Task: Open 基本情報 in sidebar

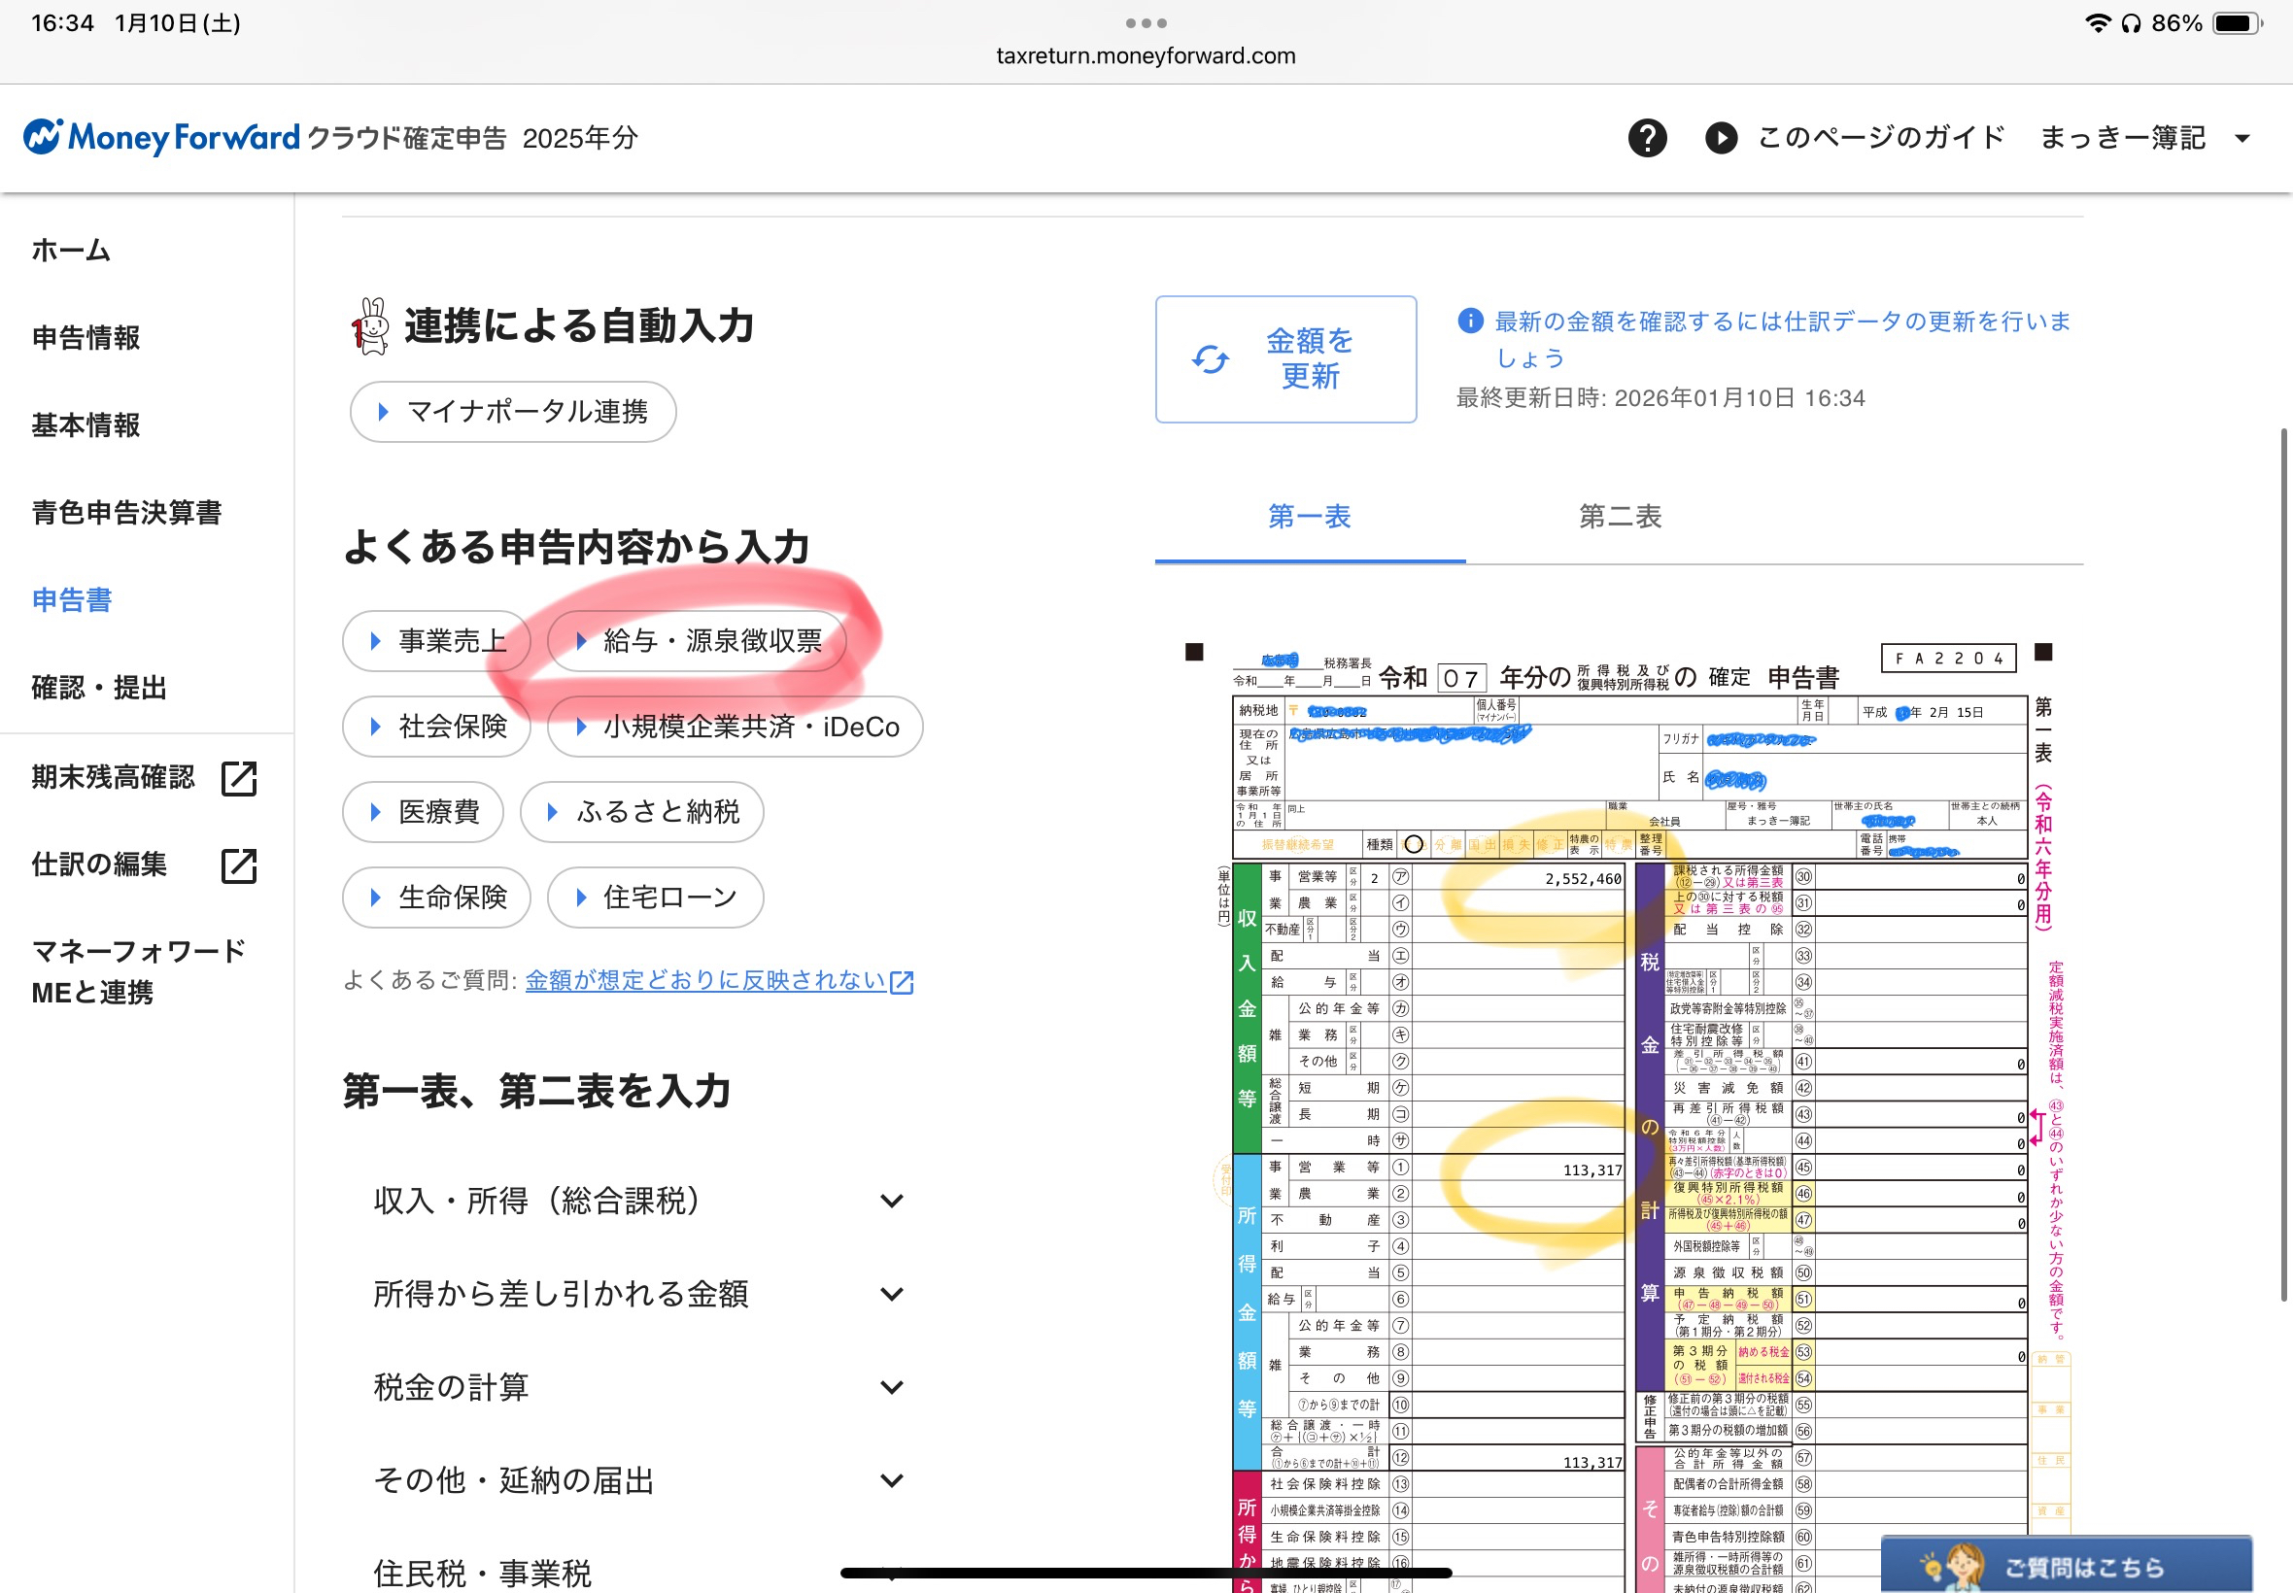Action: [86, 425]
